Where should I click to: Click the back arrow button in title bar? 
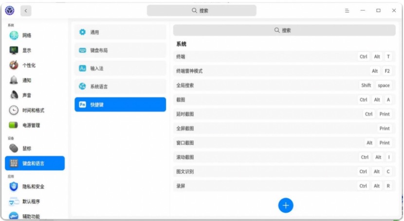(25, 10)
